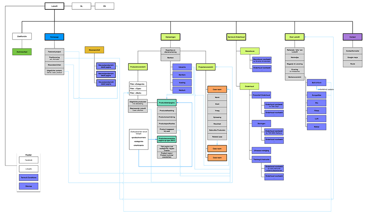Click the Boll & Kirch brand box
Screen dimensions: 376x215
pos(316,83)
